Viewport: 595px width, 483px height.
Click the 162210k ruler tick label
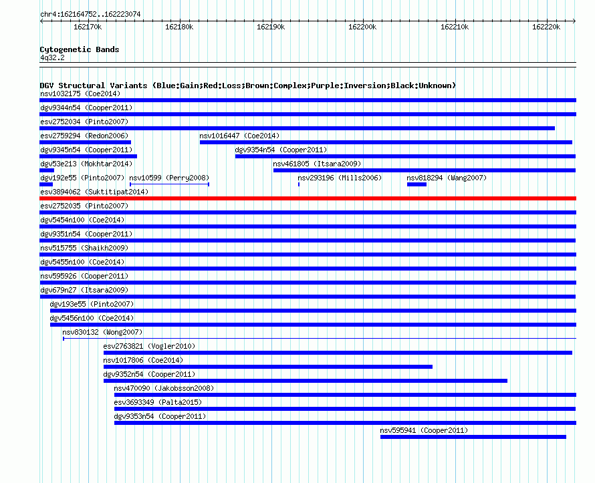pos(455,27)
